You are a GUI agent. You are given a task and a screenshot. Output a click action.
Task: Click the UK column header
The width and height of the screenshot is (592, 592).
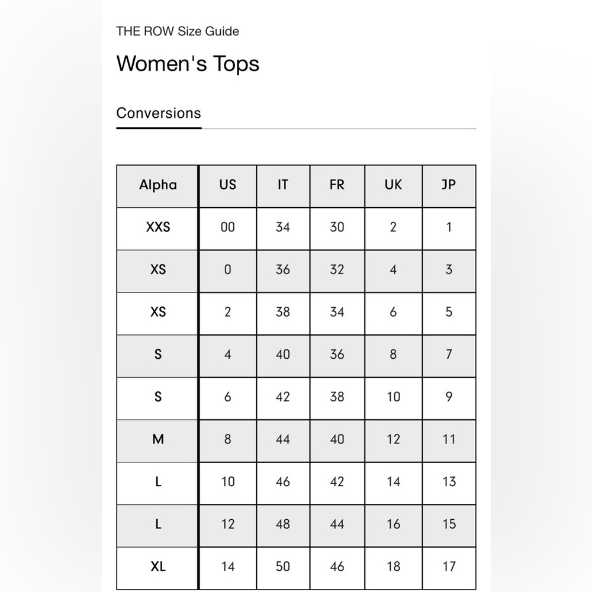[394, 186]
